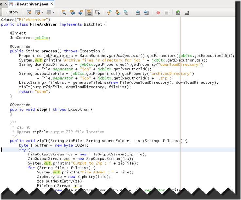Start macro recording with red circle
The width and height of the screenshot is (241, 200).
158,12
